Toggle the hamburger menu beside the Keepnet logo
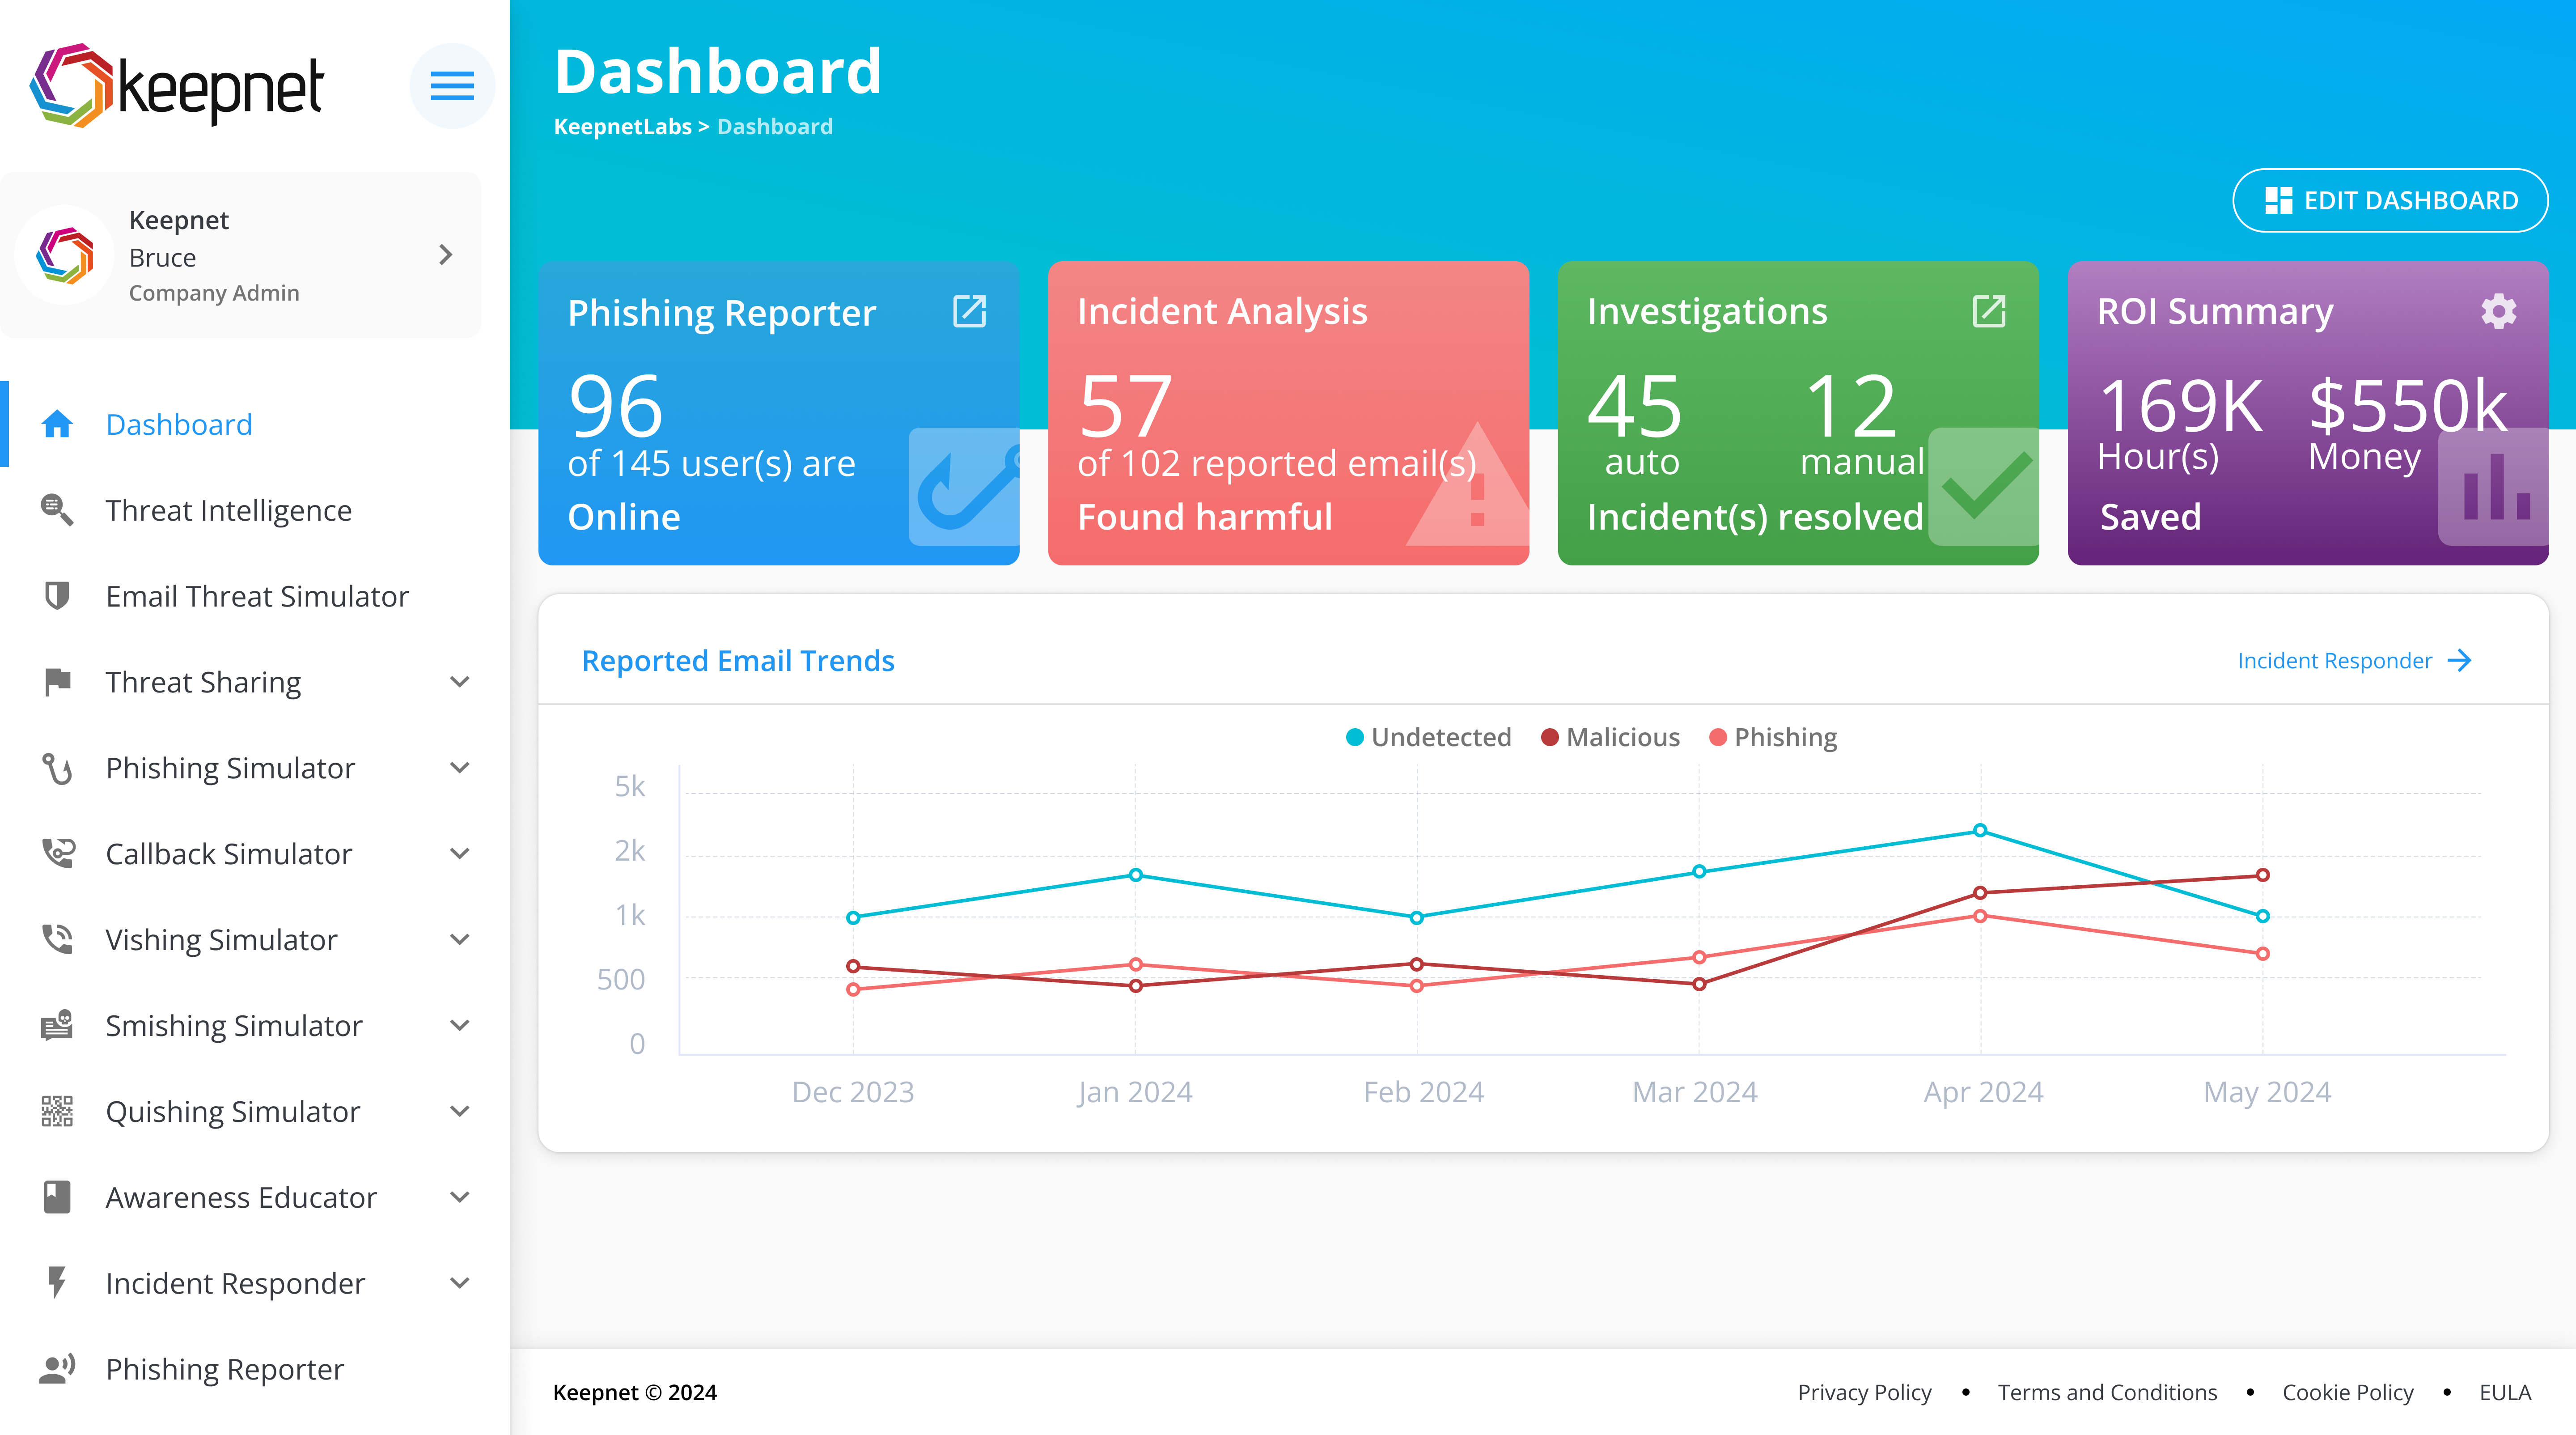2576x1435 pixels. tap(452, 85)
